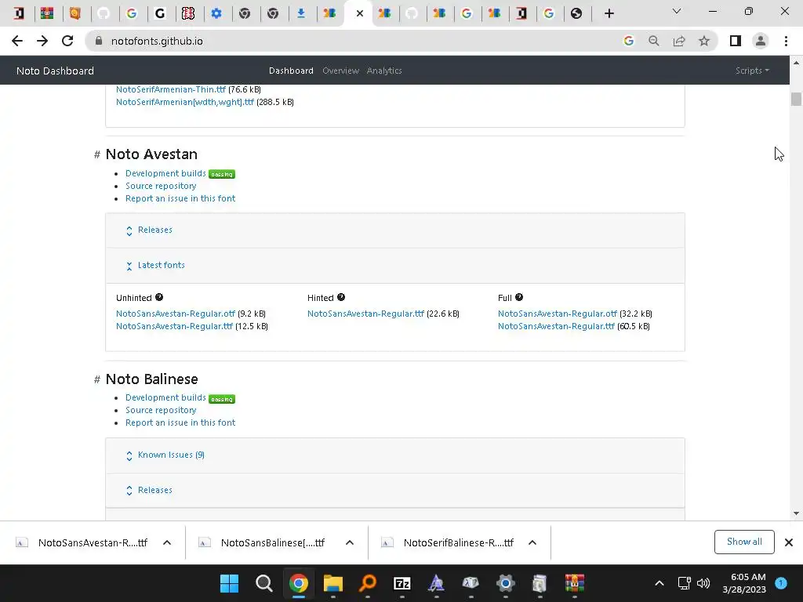Open Noto Balinese Source repository link
This screenshot has height=602, width=803.
[x=161, y=410]
